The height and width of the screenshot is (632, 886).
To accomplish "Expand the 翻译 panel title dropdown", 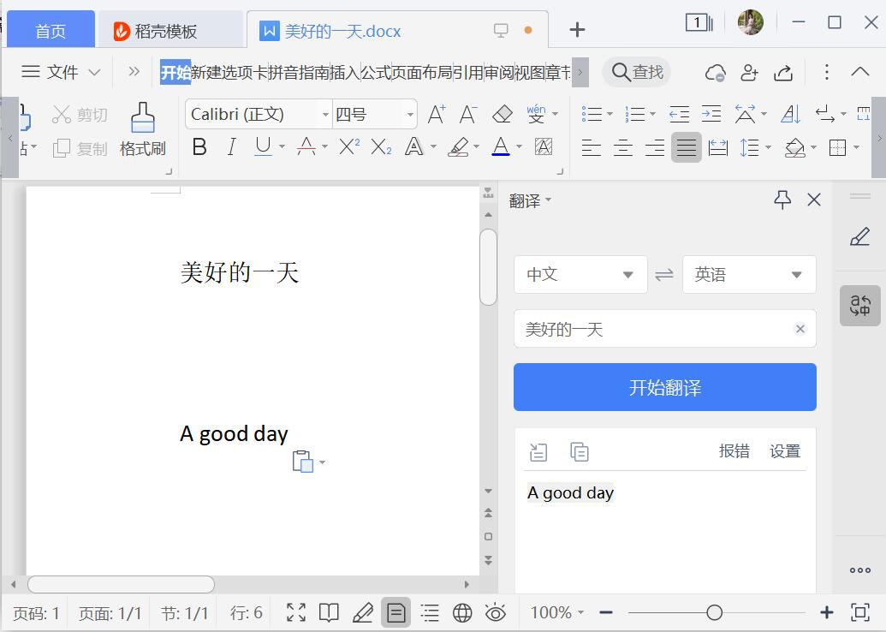I will (x=548, y=200).
